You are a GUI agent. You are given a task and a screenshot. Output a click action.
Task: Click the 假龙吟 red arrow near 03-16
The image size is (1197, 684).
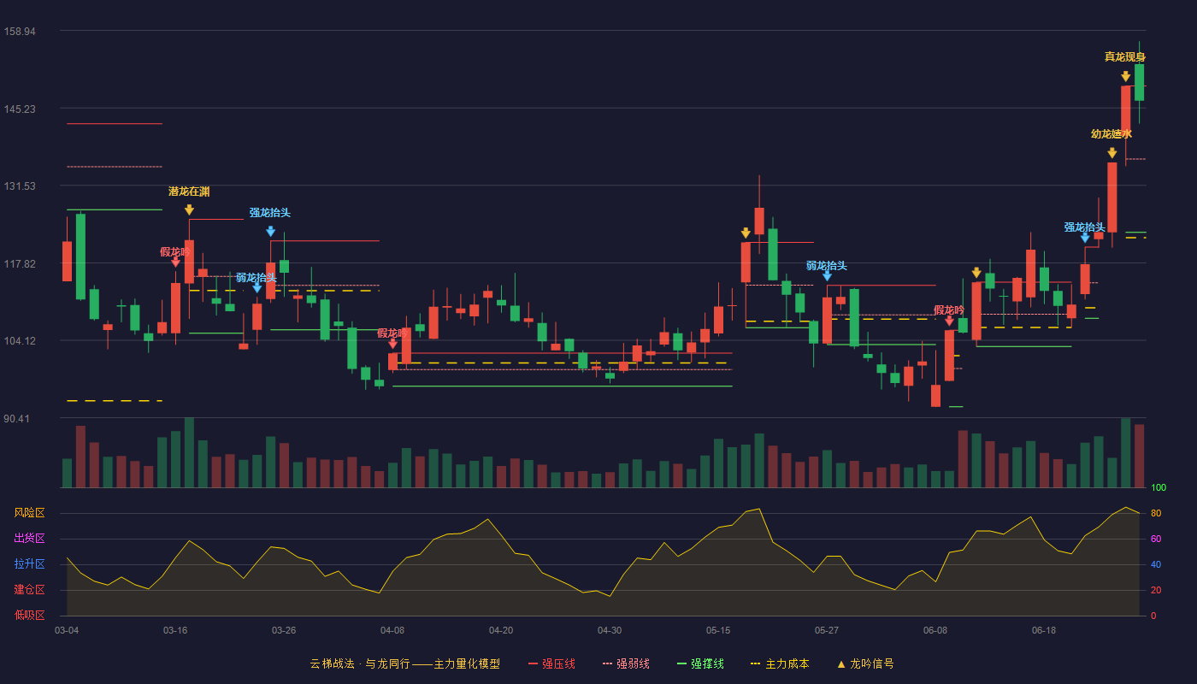175,262
